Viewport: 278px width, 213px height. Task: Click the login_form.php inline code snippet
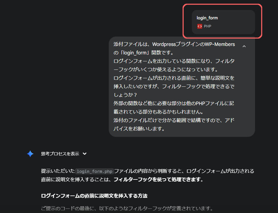[x=94, y=171]
